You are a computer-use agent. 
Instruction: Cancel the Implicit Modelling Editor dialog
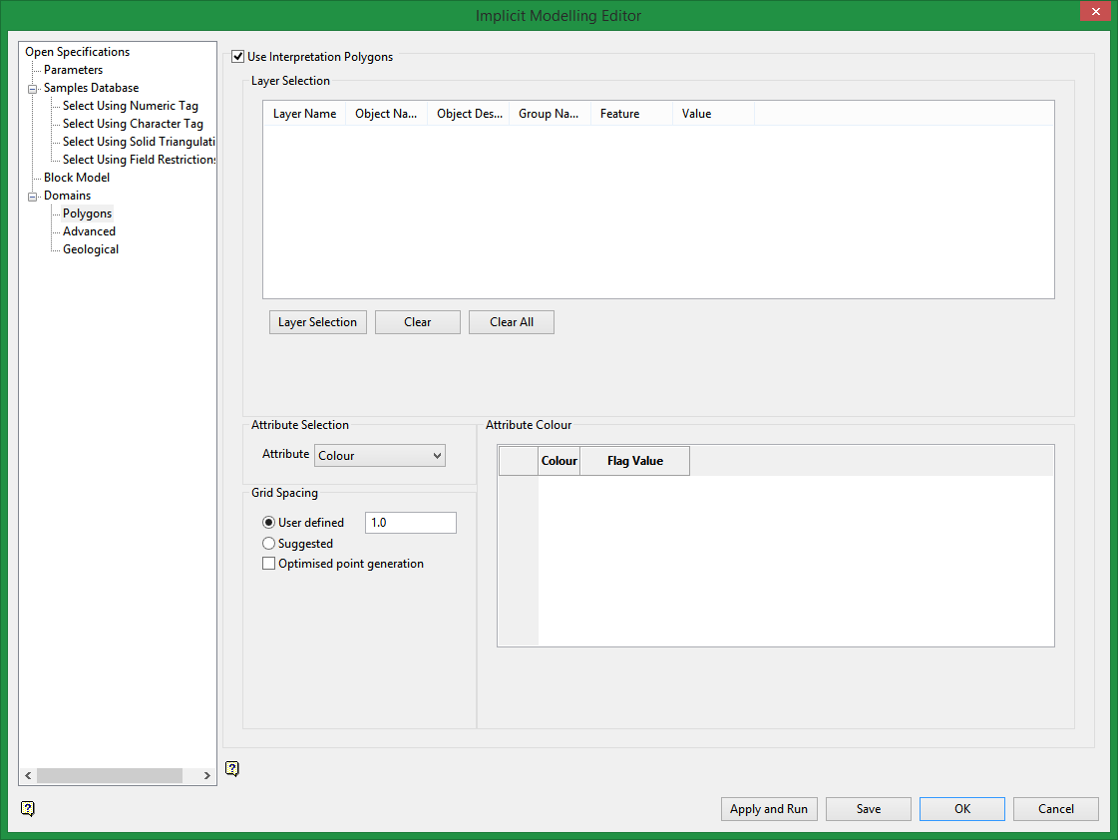(x=1056, y=809)
